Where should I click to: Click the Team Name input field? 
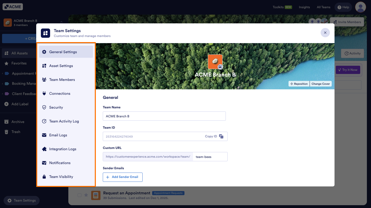(x=164, y=116)
